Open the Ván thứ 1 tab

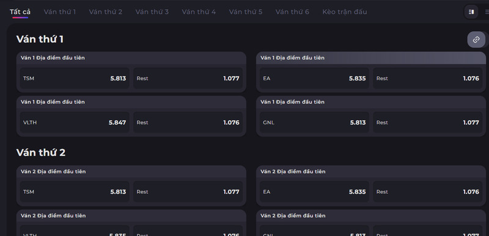[60, 12]
